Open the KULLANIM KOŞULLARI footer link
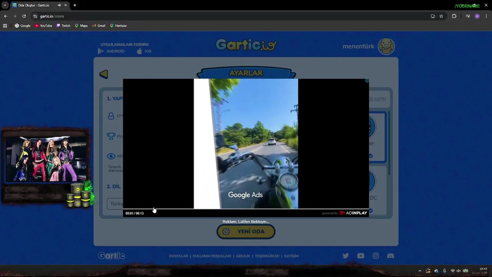This screenshot has height=277, width=492. coord(212,256)
